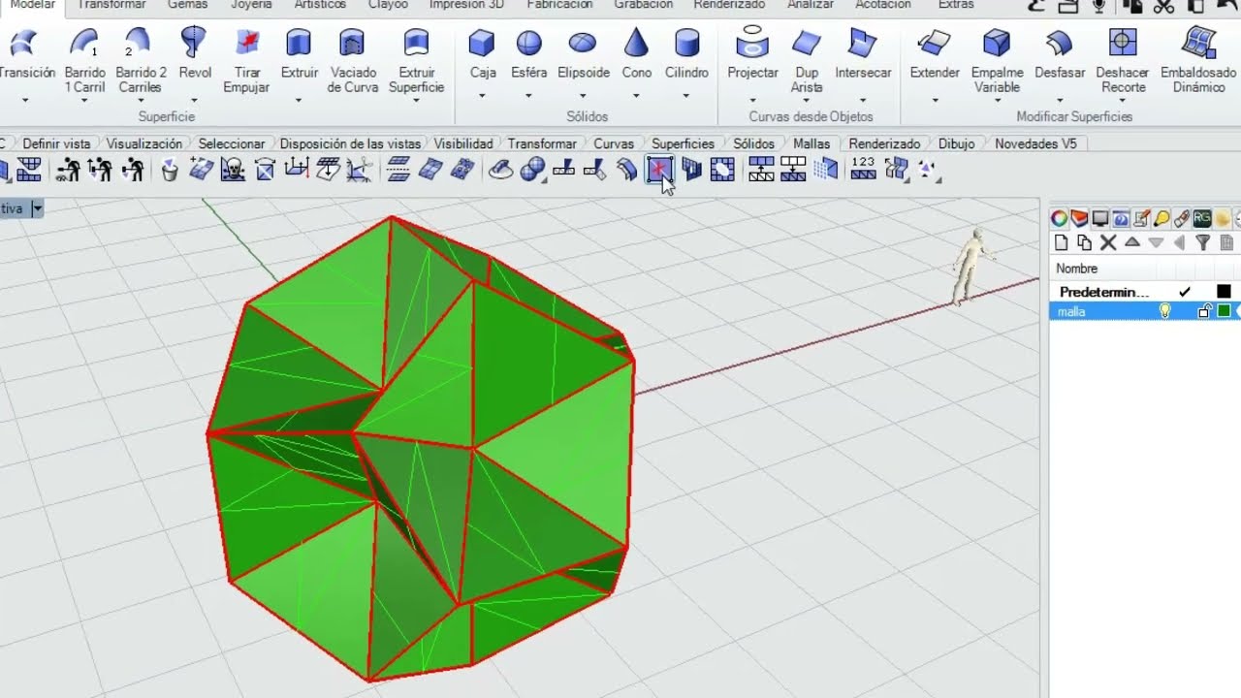Image resolution: width=1241 pixels, height=698 pixels.
Task: Select the Deshacer Recorte tool
Action: point(1123,59)
